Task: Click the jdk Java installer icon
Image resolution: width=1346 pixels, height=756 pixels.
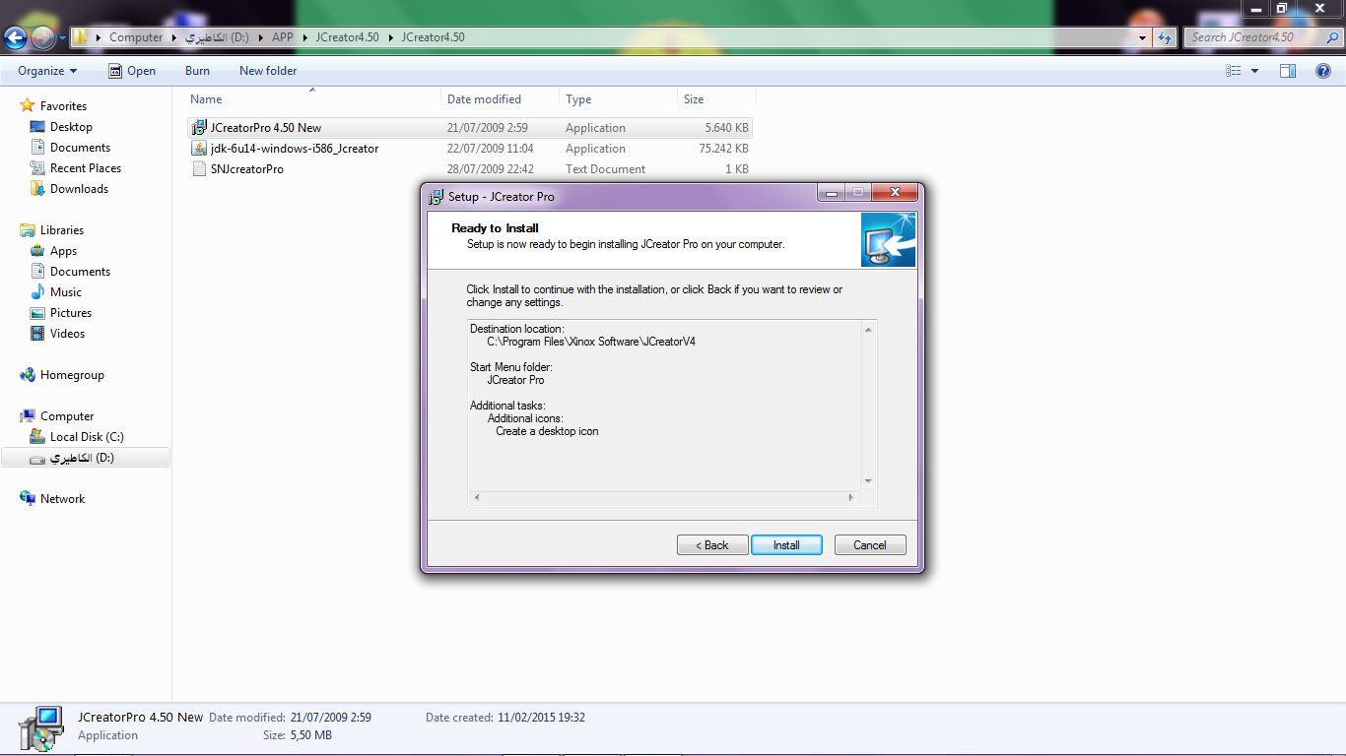Action: [x=199, y=149]
